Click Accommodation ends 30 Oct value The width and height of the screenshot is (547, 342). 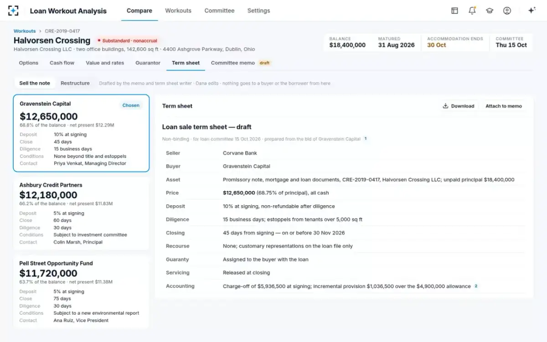click(436, 45)
